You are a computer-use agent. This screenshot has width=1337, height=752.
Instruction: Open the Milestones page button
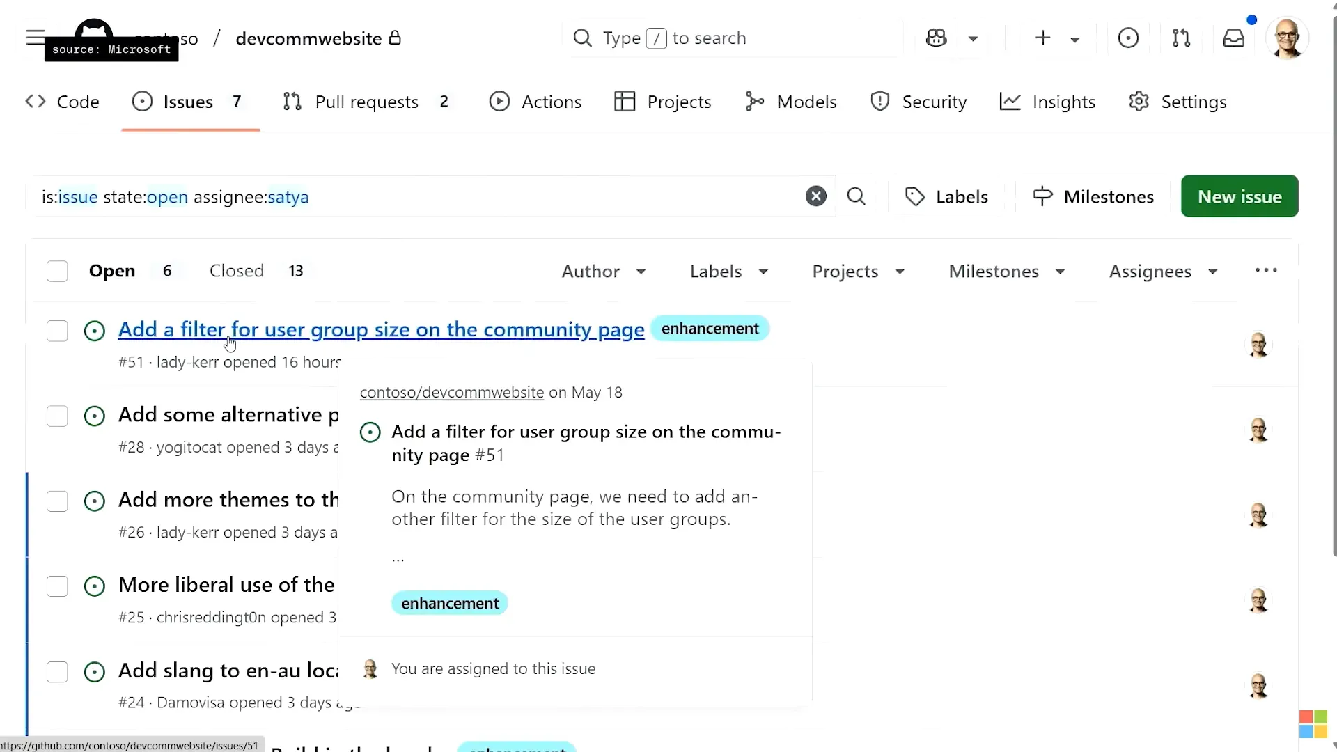[x=1093, y=197]
